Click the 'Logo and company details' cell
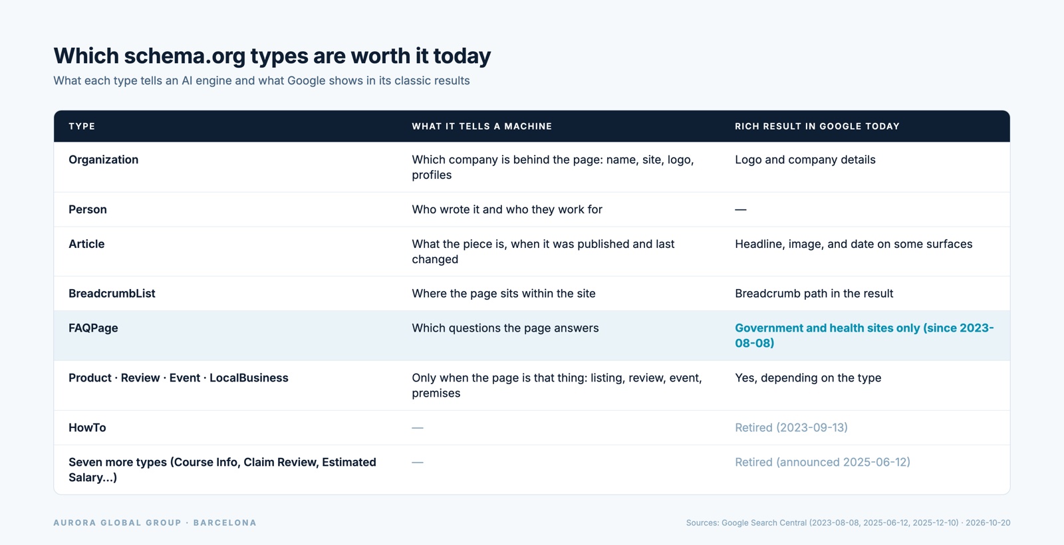 (x=805, y=160)
